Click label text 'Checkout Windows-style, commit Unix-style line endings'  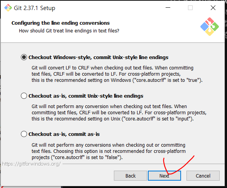(98, 58)
